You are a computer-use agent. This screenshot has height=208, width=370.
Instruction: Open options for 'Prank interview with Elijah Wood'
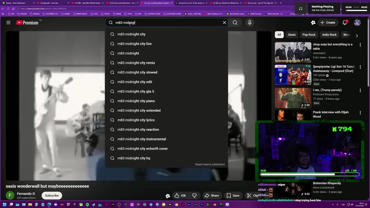click(x=360, y=113)
